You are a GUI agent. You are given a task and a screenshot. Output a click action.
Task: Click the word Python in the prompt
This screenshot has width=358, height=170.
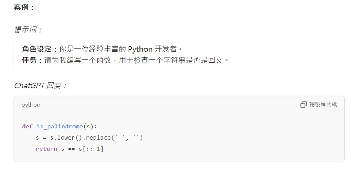click(140, 49)
